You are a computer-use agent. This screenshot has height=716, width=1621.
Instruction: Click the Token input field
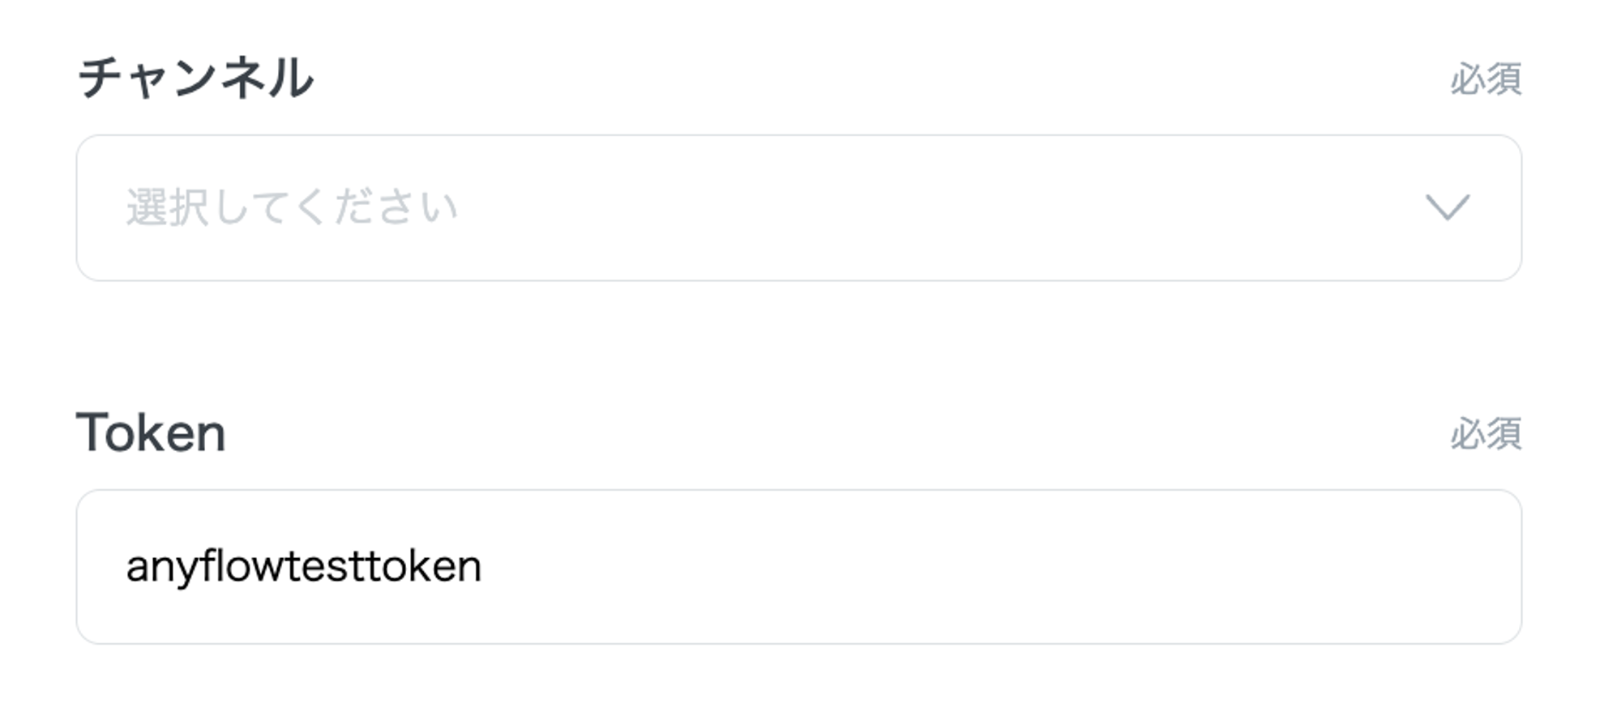click(x=798, y=566)
